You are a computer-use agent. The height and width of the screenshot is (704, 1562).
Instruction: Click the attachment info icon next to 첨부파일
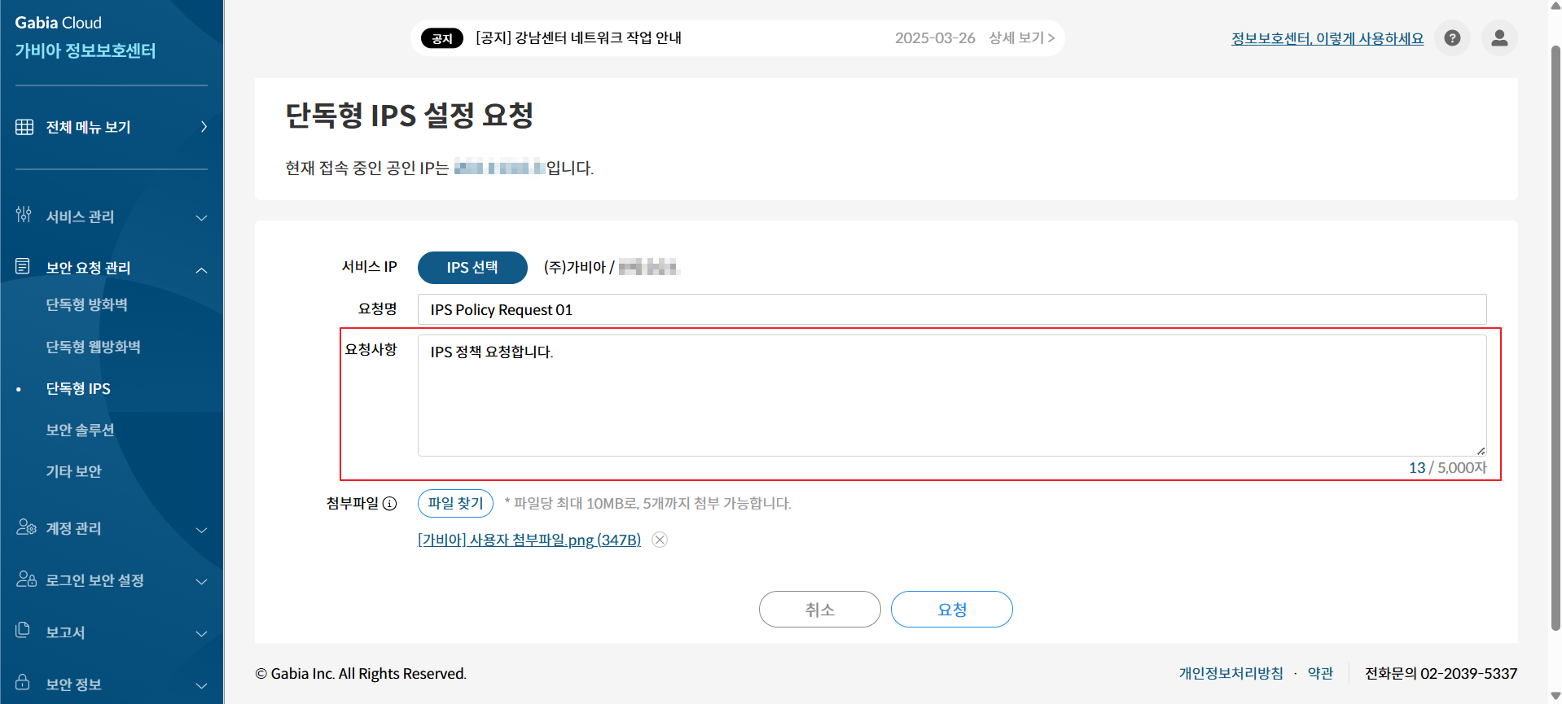[x=390, y=504]
